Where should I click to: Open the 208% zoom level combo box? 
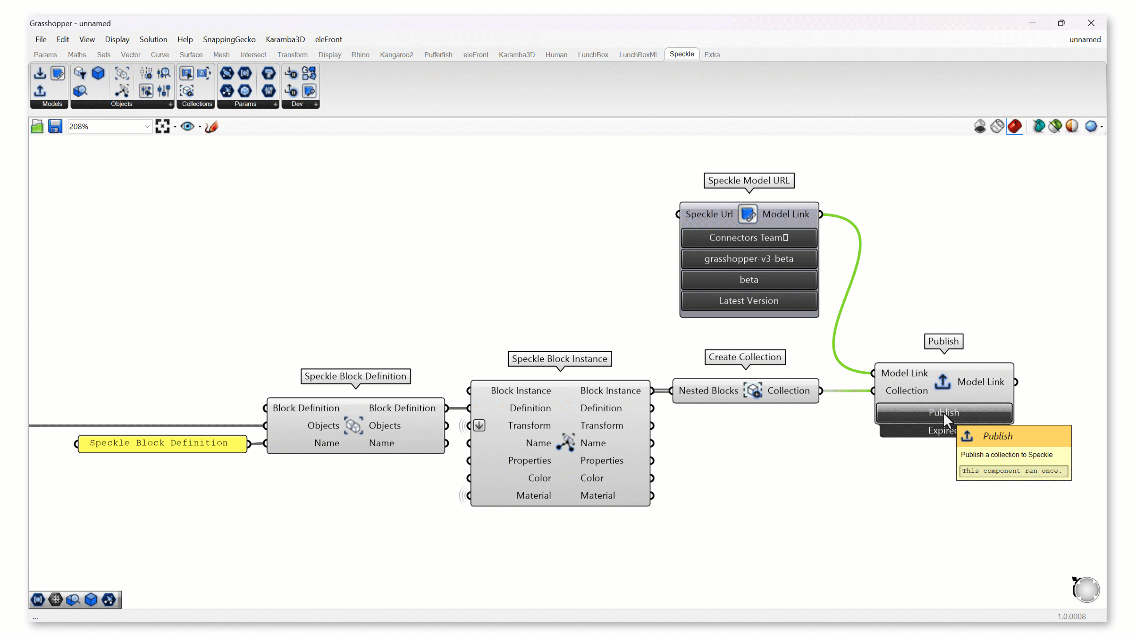110,127
